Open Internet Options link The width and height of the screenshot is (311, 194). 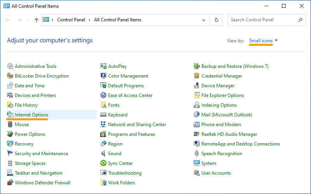pyautogui.click(x=31, y=115)
